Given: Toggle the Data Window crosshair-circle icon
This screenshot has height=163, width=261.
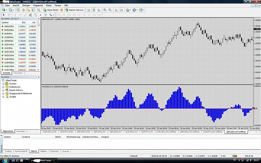Looking at the screenshot, I should coord(23,10).
